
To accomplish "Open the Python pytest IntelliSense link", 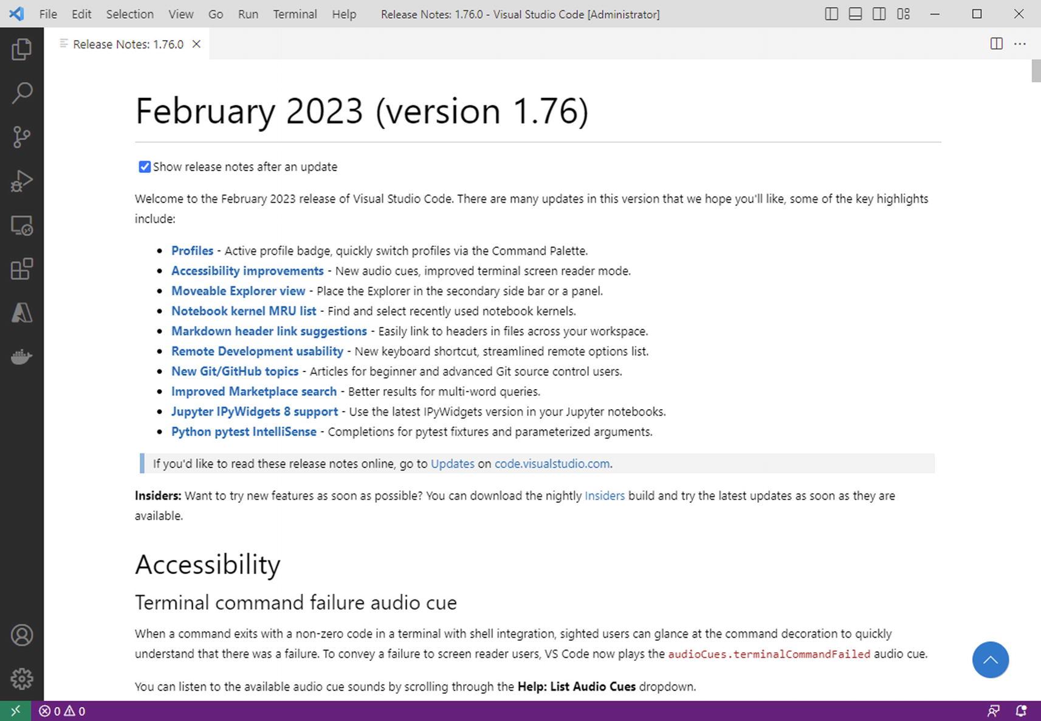I will [x=244, y=431].
